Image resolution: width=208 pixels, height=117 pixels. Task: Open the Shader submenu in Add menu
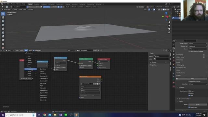(30, 60)
